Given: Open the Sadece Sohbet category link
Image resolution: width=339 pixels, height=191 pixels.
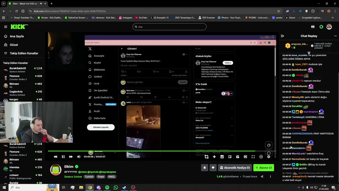Looking at the screenshot, I should [x=73, y=177].
